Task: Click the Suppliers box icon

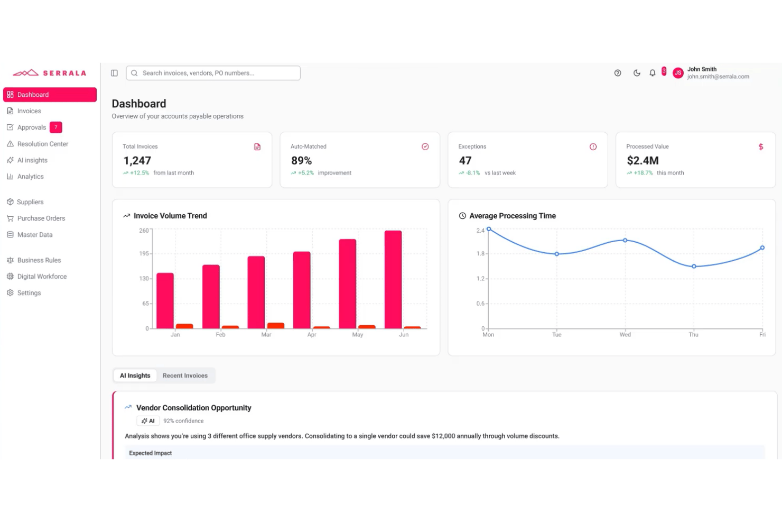Action: [10, 202]
